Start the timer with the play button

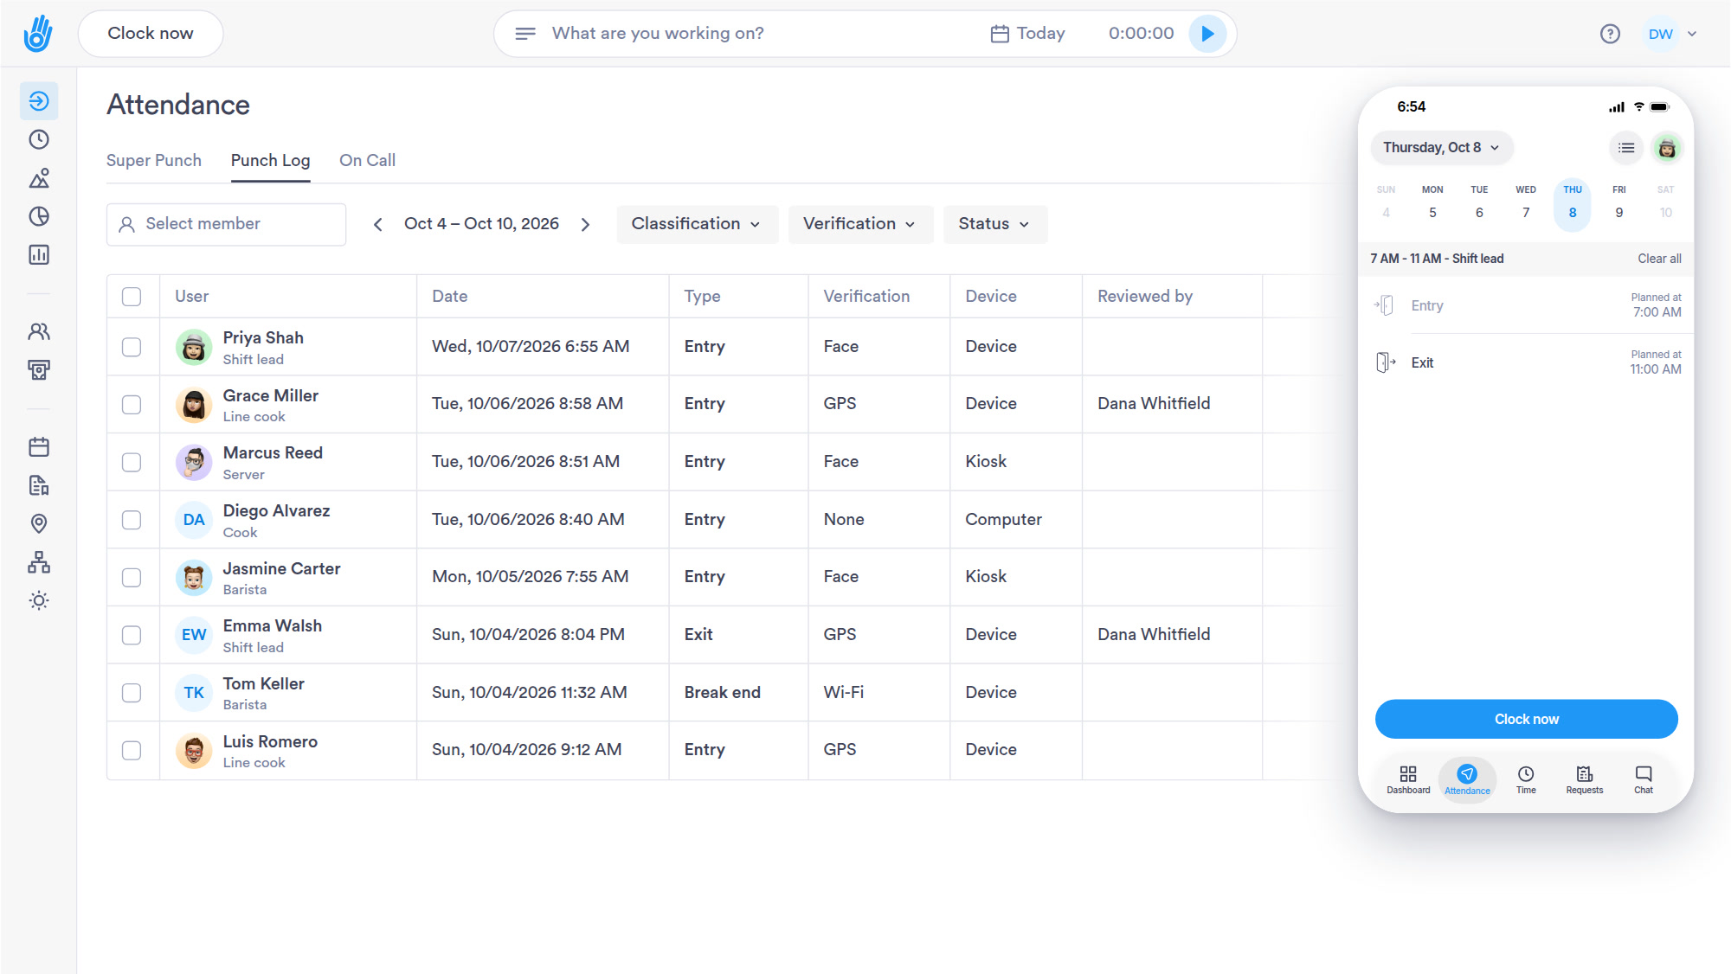coord(1207,34)
